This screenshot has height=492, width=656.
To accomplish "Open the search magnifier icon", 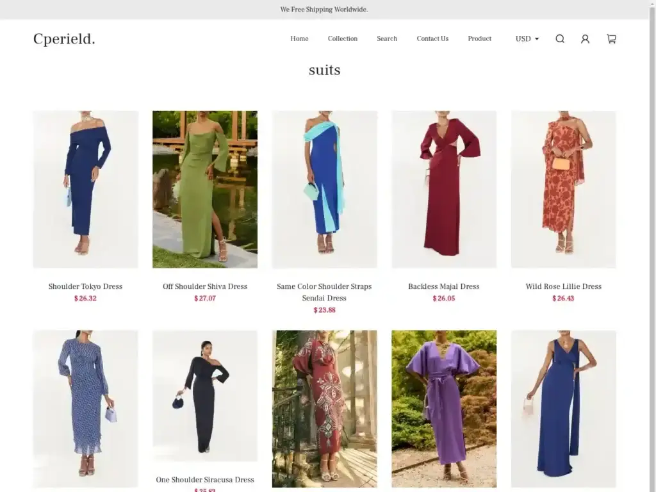I will [x=560, y=38].
